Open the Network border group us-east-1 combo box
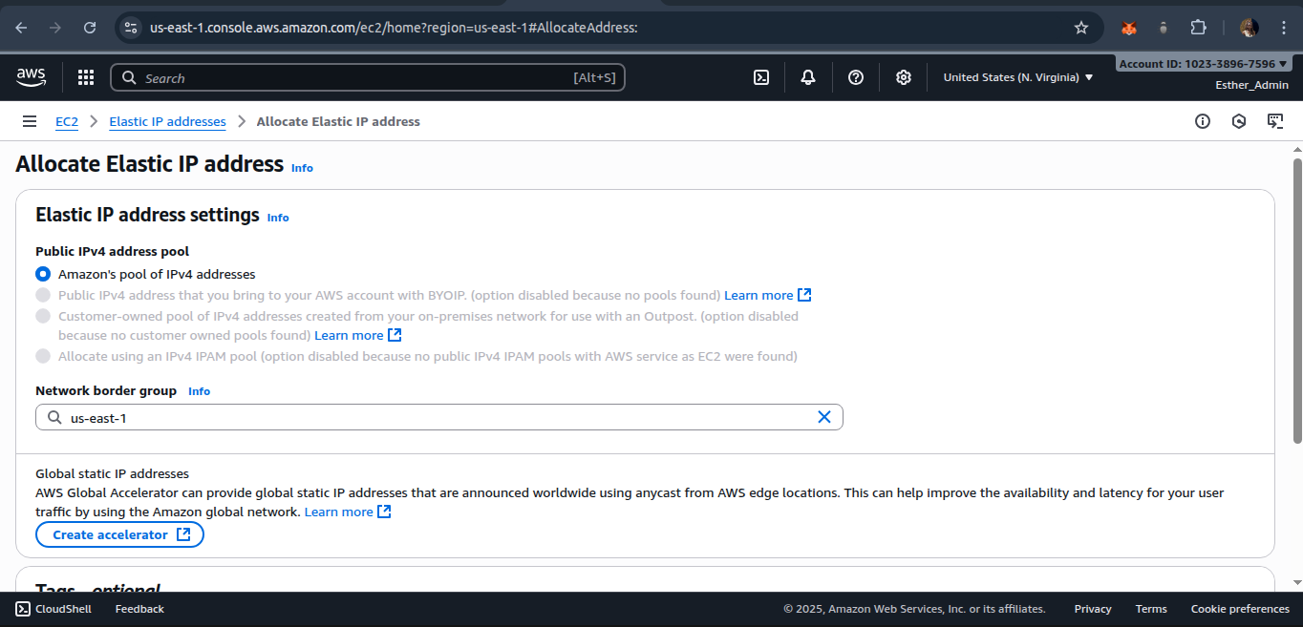This screenshot has height=627, width=1303. (x=439, y=417)
